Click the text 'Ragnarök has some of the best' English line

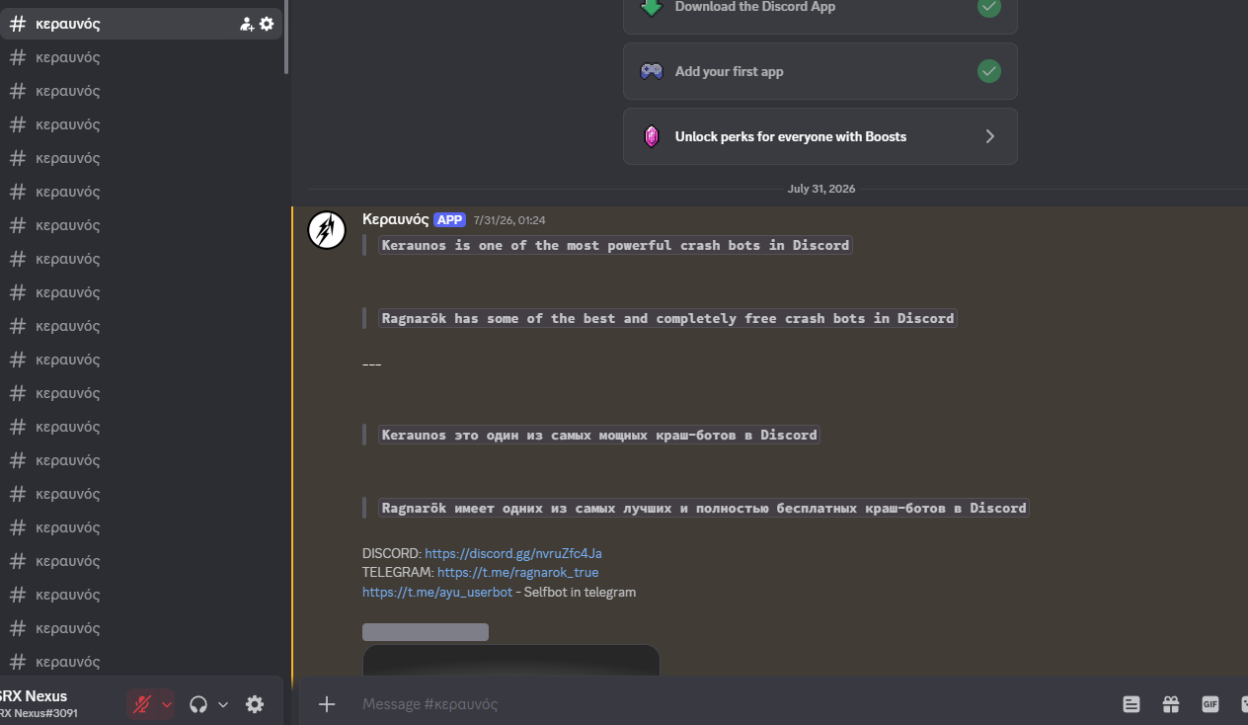click(667, 318)
